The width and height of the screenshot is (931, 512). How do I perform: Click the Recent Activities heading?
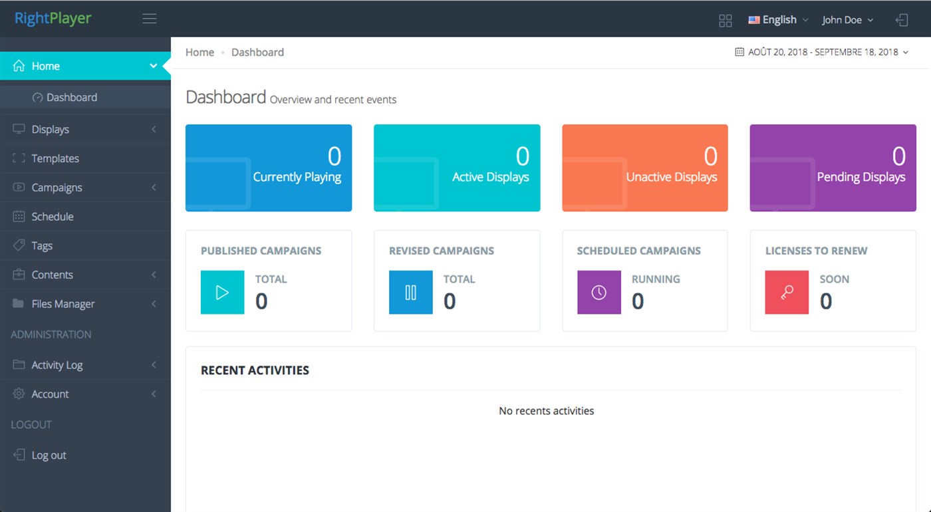point(255,370)
